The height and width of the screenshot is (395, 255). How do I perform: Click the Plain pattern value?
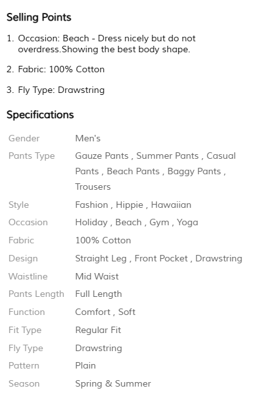pyautogui.click(x=85, y=365)
